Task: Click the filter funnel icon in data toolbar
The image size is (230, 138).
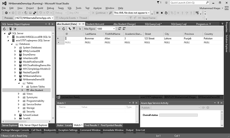Action: [74, 29]
